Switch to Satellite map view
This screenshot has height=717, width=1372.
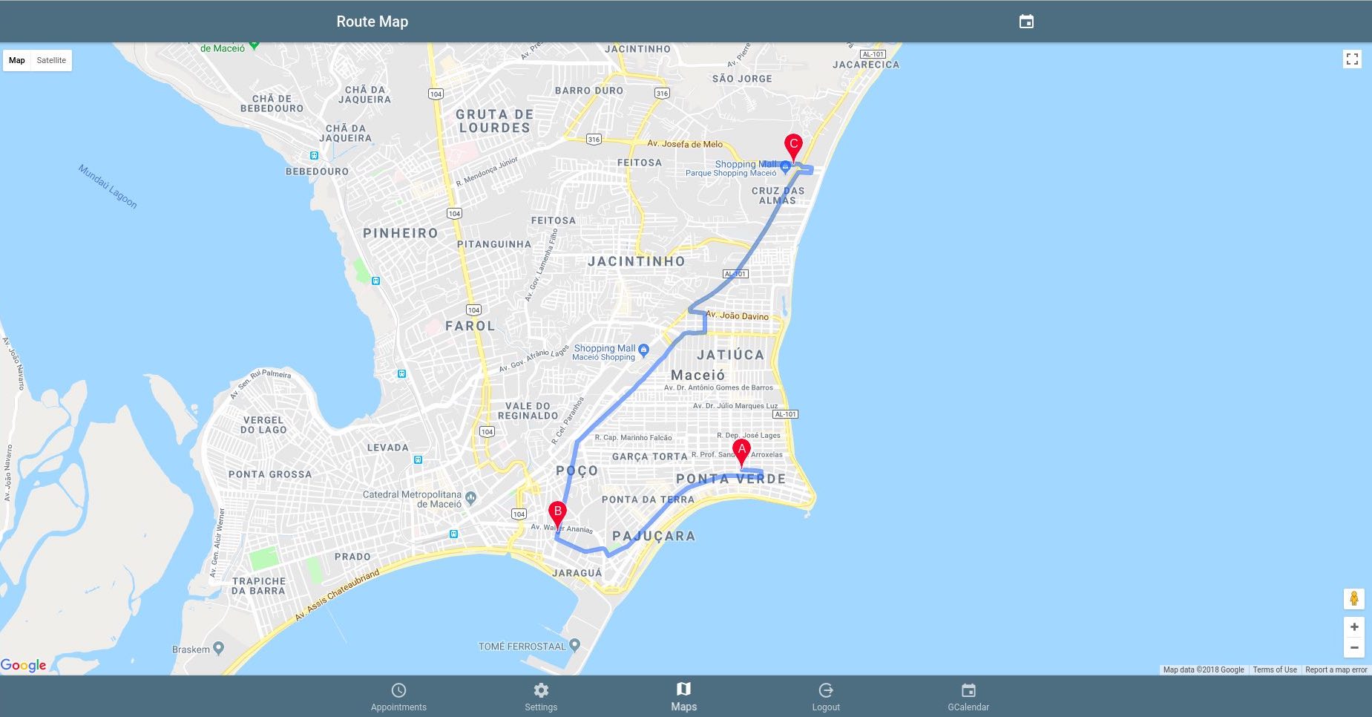tap(51, 60)
